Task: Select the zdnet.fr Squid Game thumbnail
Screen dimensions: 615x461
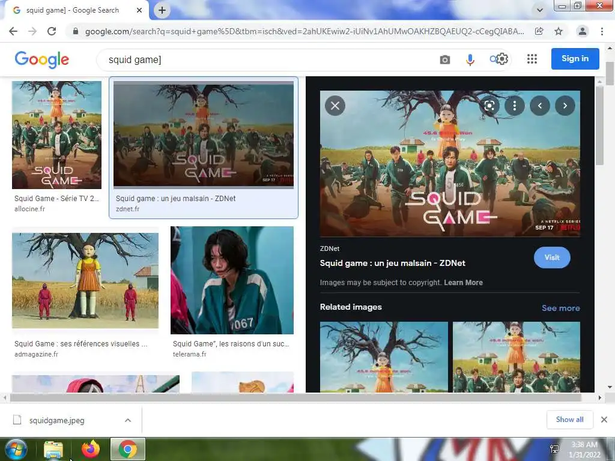Action: [203, 135]
